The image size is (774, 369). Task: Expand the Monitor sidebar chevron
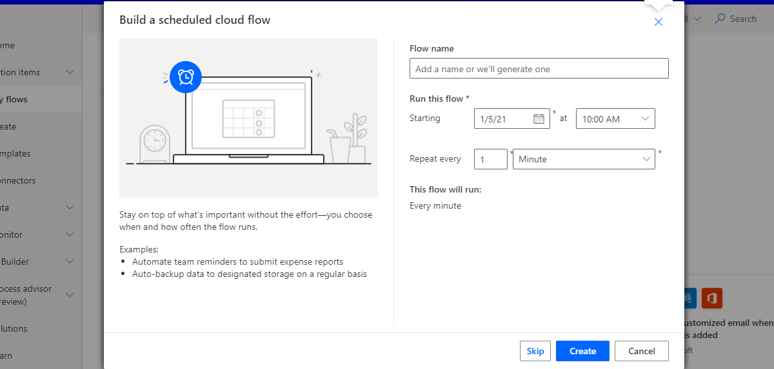70,234
